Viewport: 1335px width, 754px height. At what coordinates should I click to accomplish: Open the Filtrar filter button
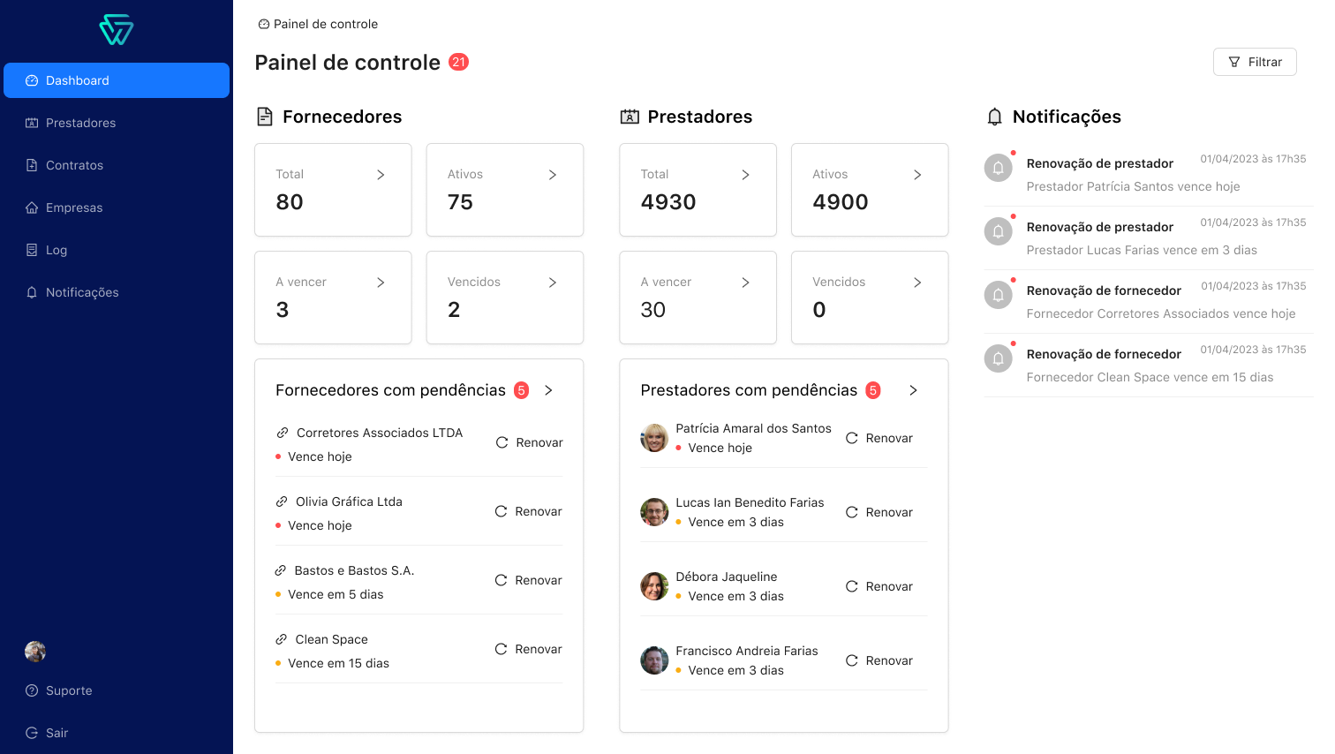[x=1255, y=62]
